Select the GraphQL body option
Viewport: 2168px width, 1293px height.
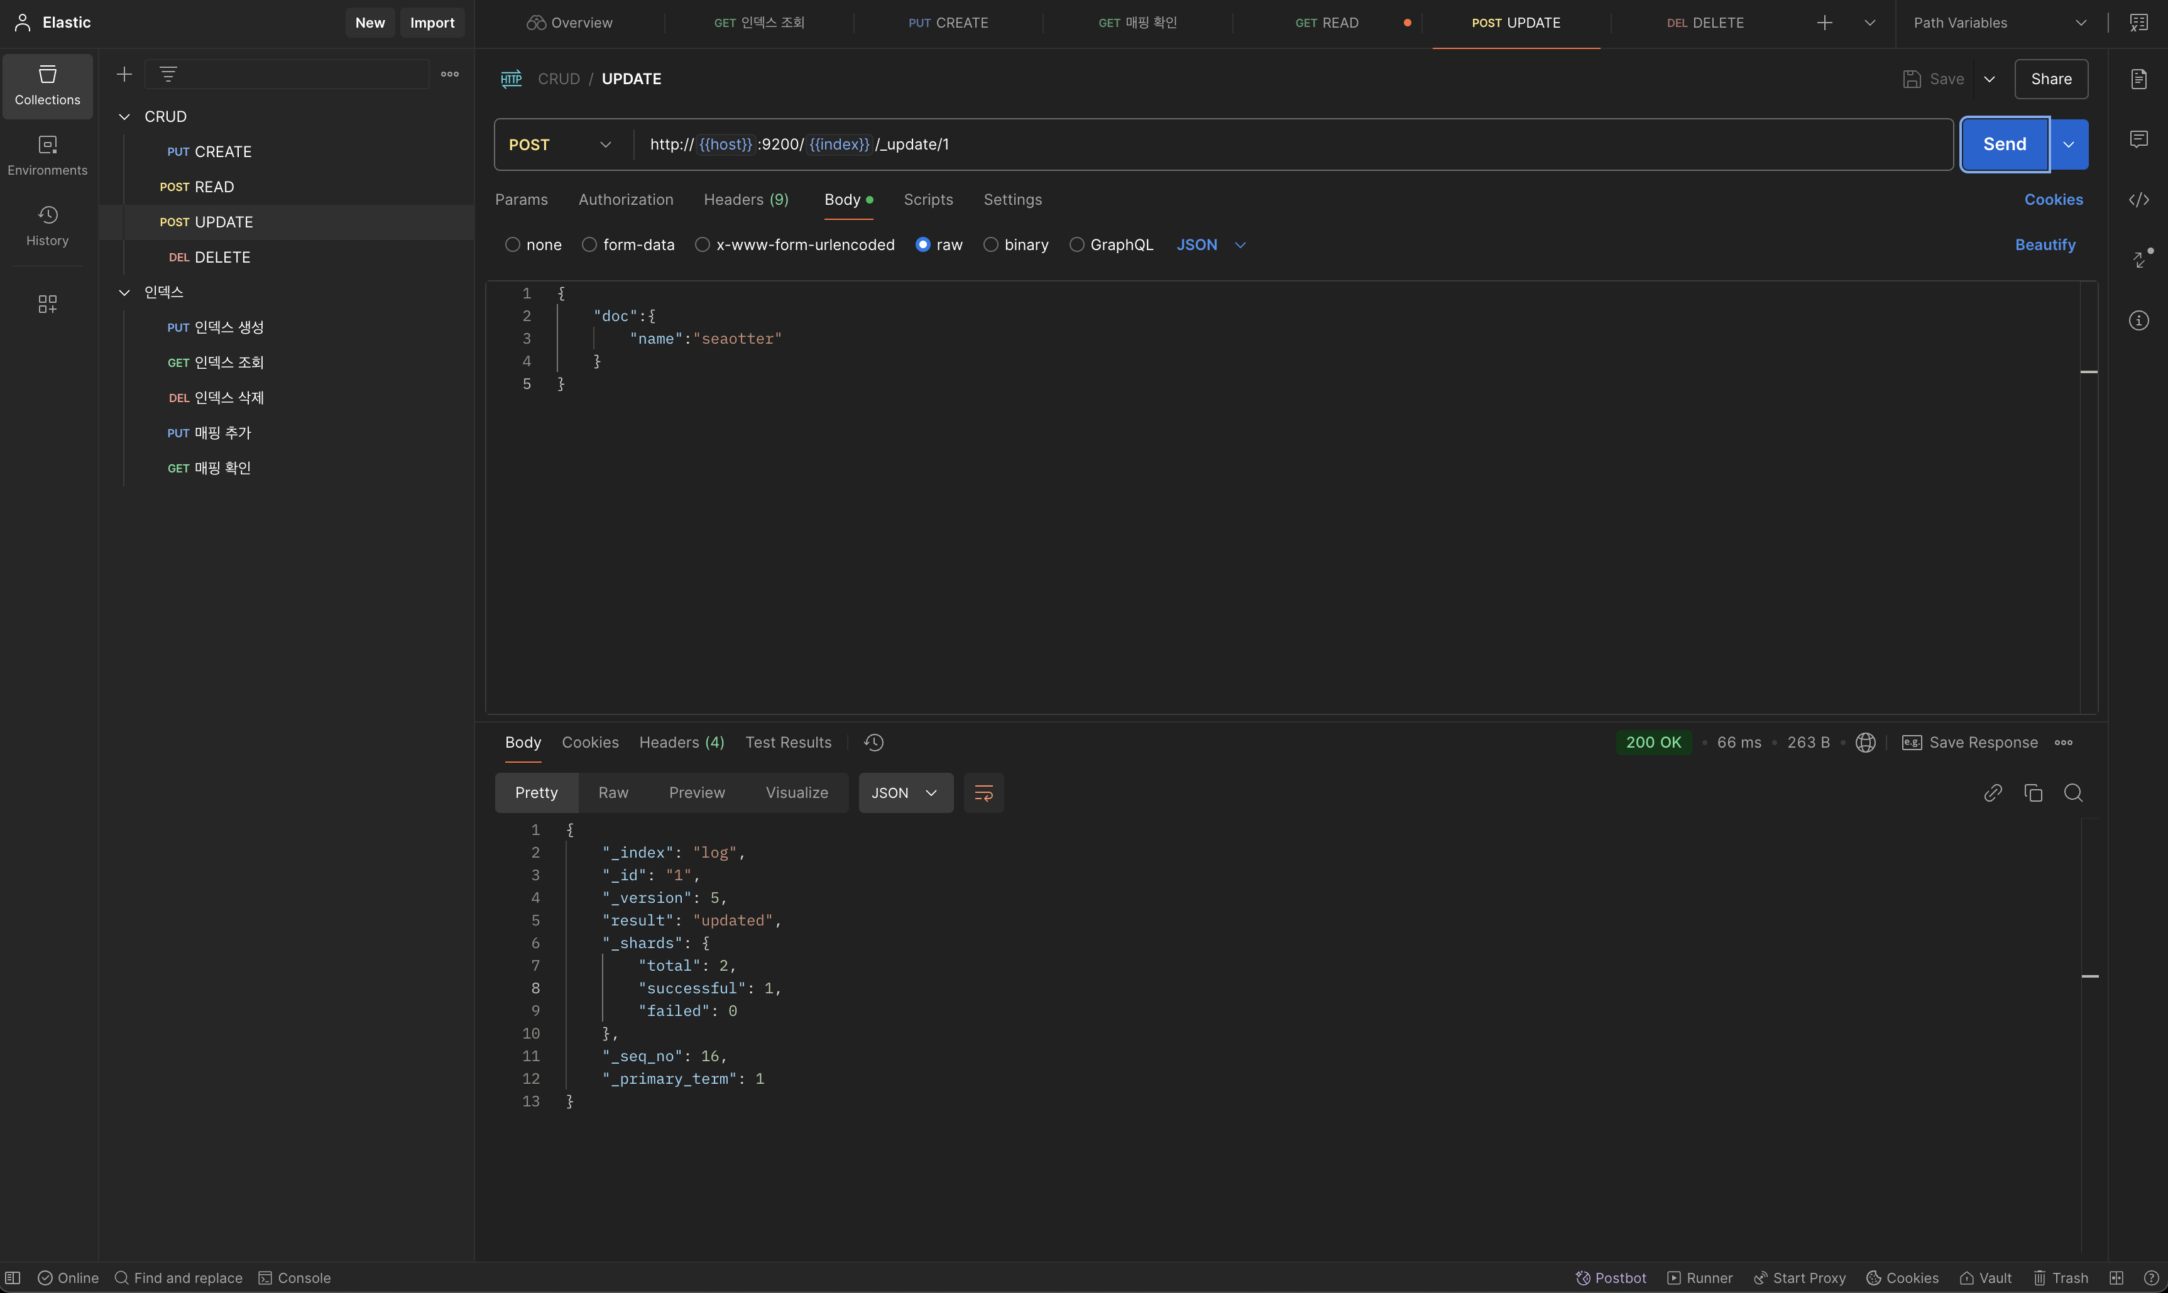[1077, 245]
